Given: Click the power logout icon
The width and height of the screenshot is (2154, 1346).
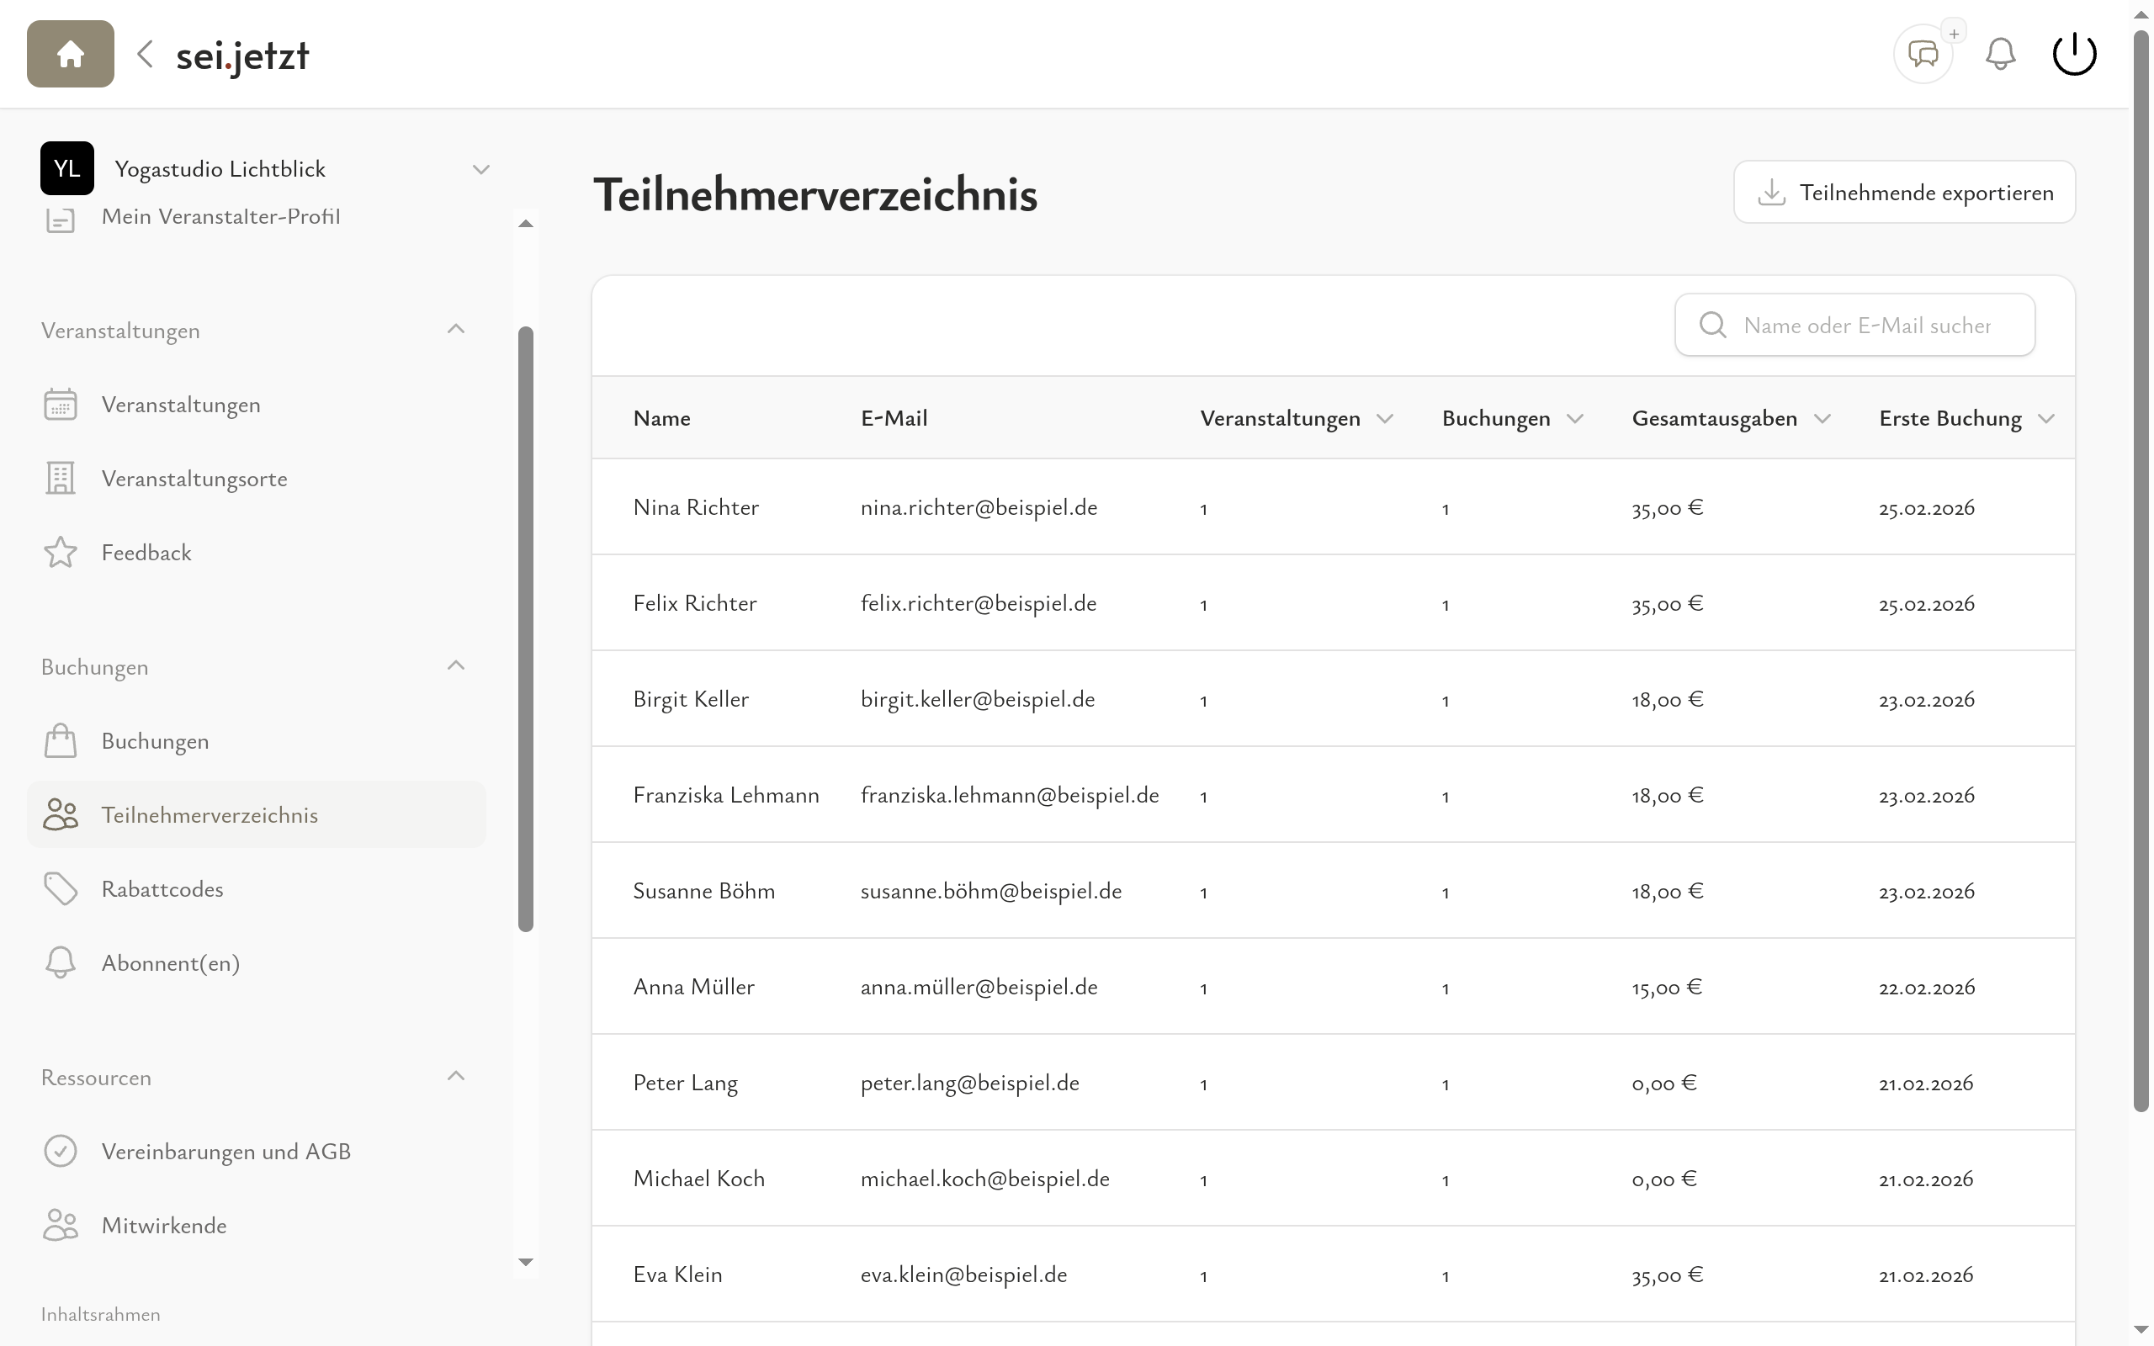Looking at the screenshot, I should (2074, 55).
